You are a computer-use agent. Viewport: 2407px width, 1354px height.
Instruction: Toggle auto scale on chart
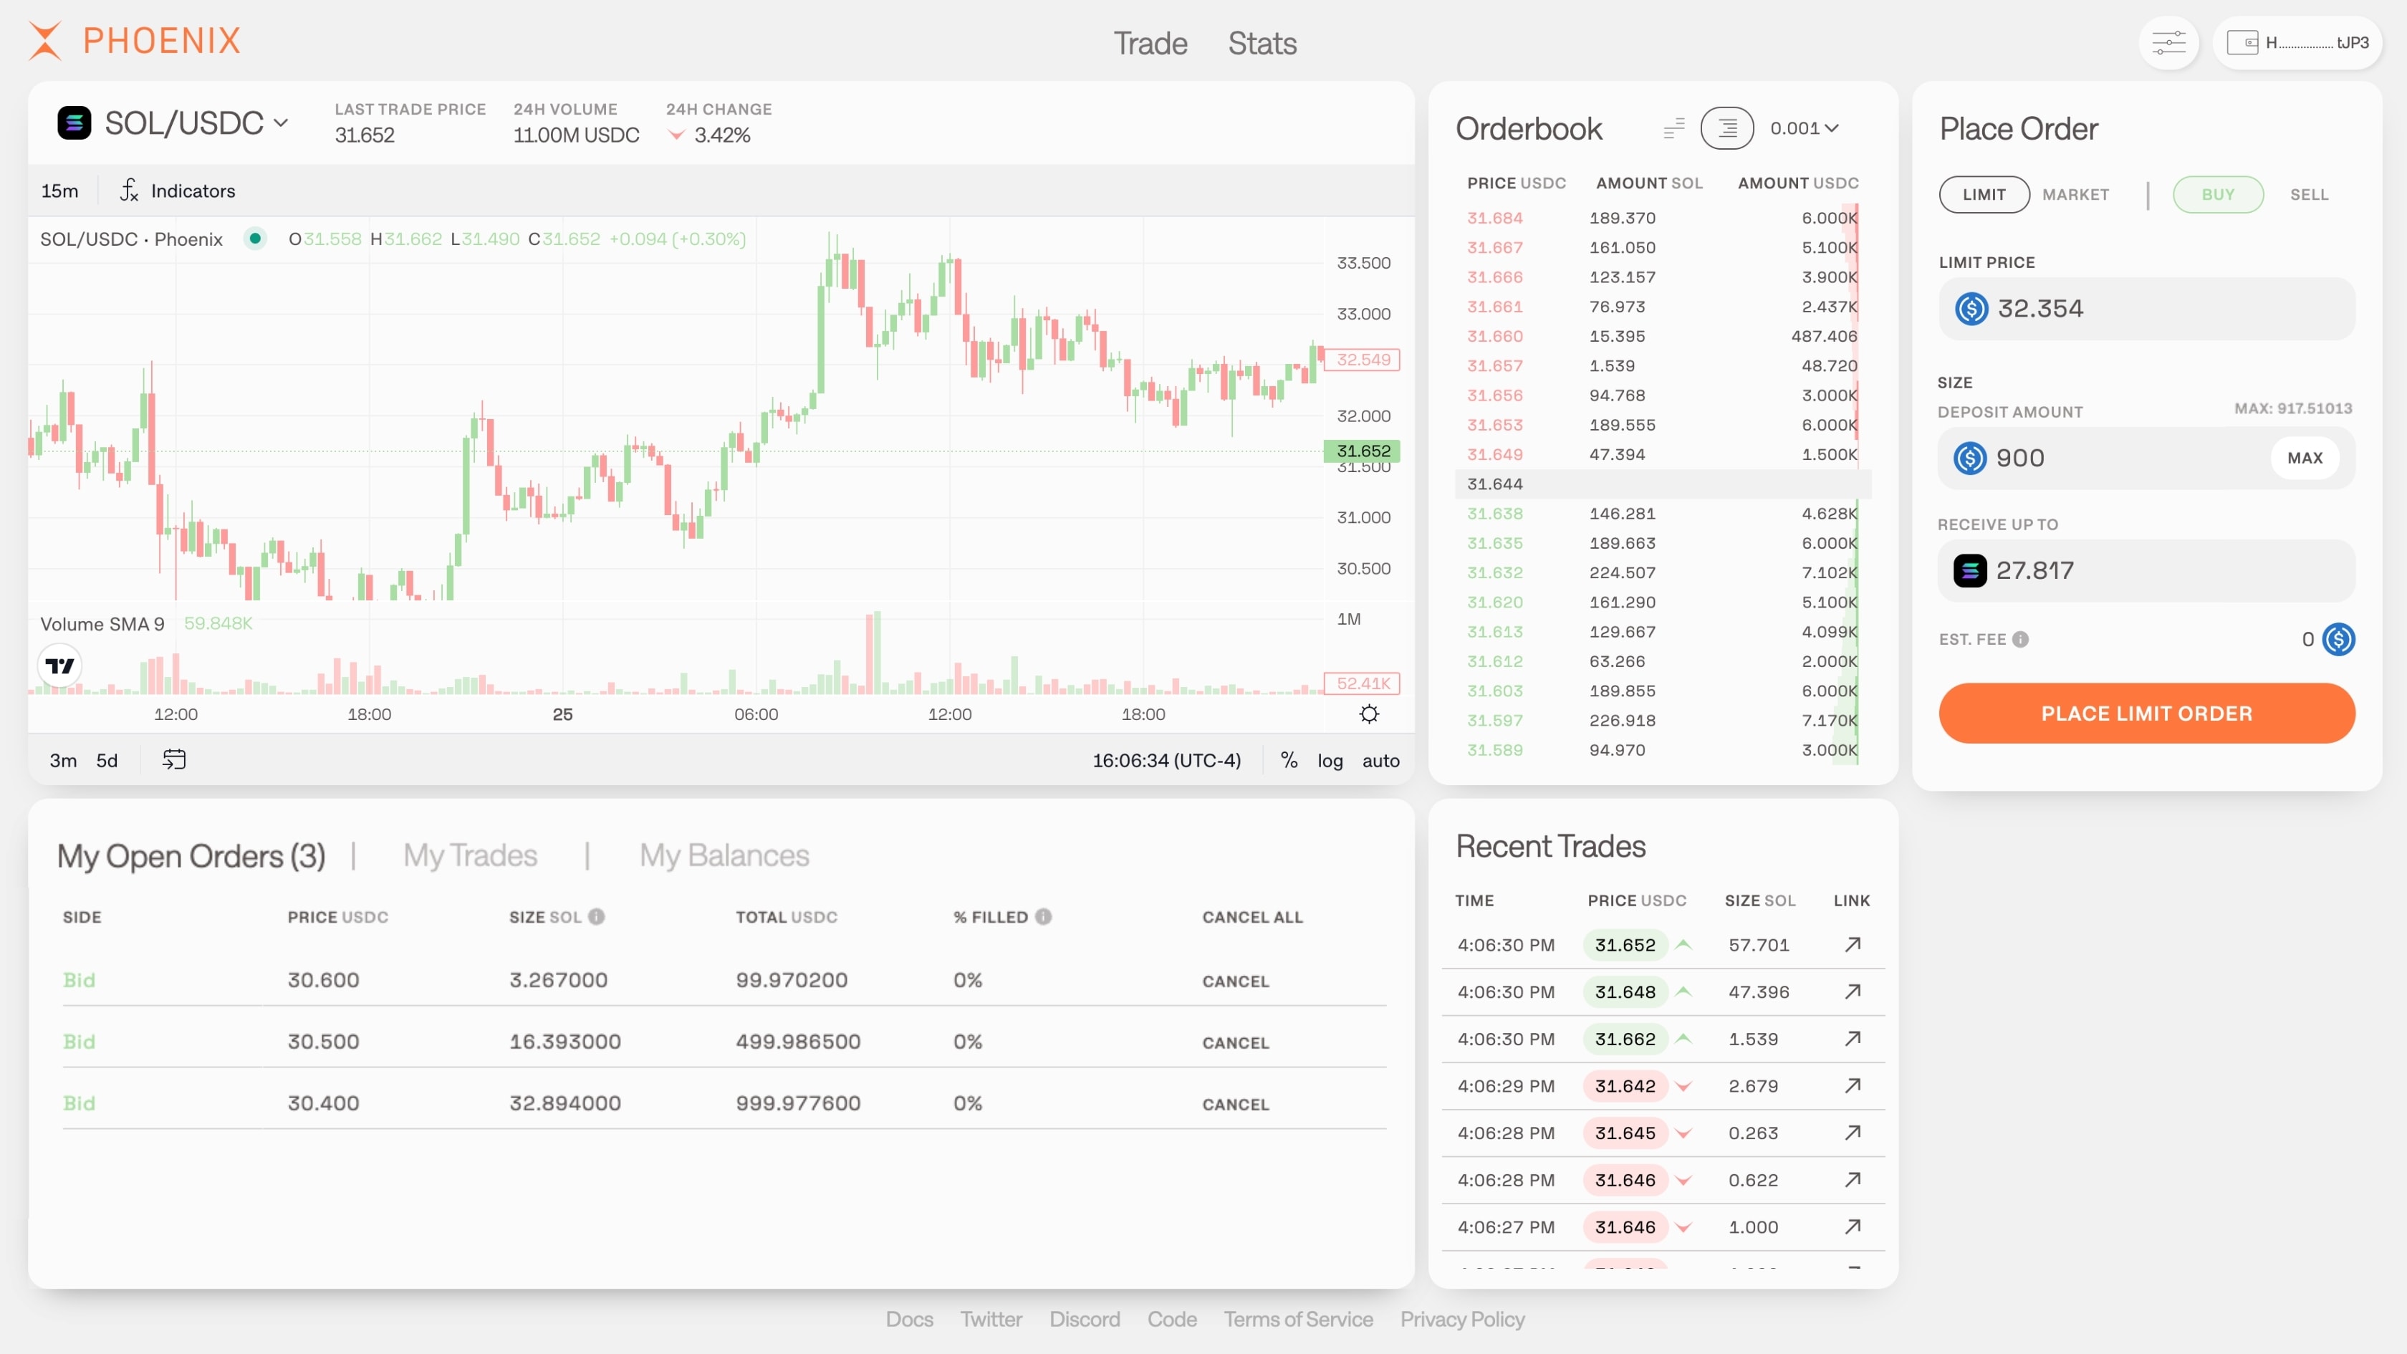coord(1380,761)
